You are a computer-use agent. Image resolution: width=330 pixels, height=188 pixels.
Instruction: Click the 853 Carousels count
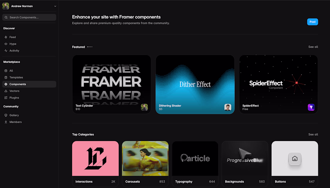[x=162, y=182]
